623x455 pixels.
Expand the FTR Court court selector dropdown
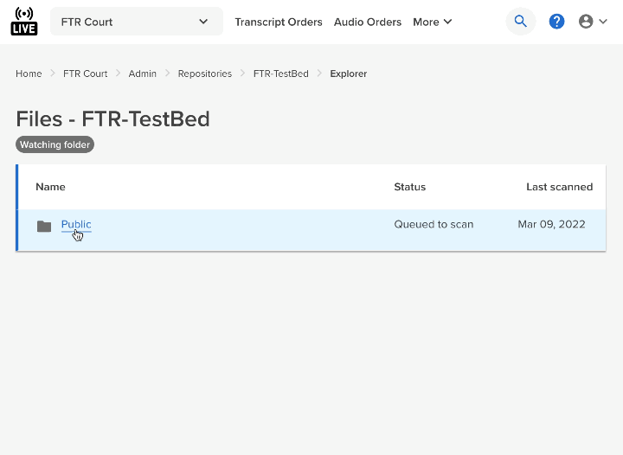(x=137, y=22)
